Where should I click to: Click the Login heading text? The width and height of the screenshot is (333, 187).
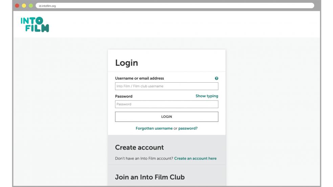(x=127, y=63)
